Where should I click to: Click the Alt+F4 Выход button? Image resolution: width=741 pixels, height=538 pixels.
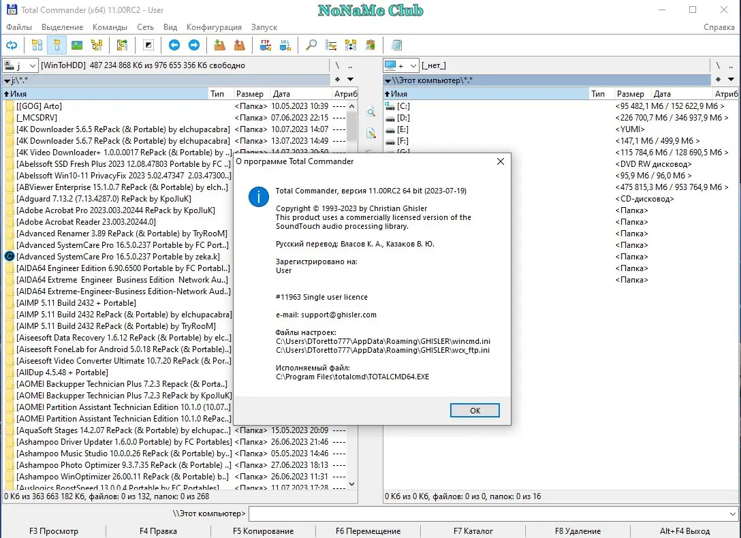click(x=684, y=531)
